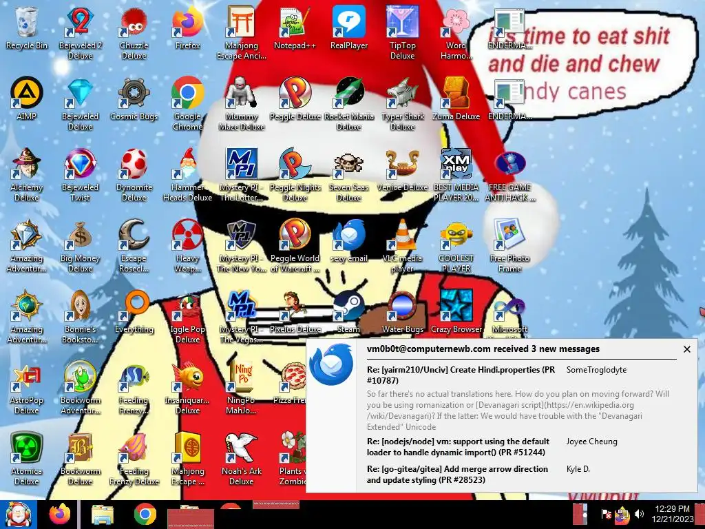Launch Crazy Browser desktop shortcut
Image resolution: width=705 pixels, height=529 pixels.
[x=456, y=312]
